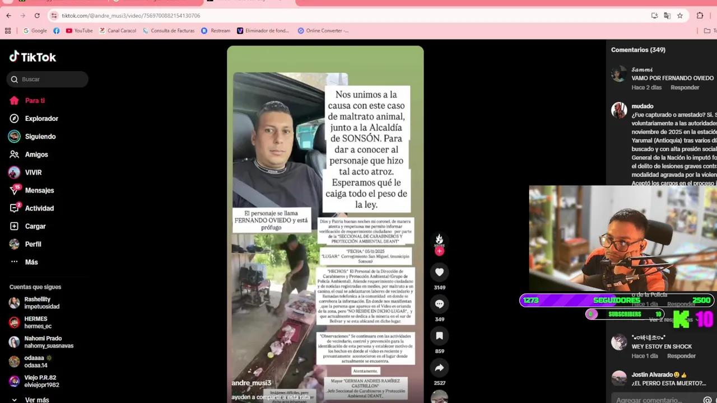Open Chrome apps grid icon
Viewport: 717px width, 403px height.
click(x=8, y=31)
